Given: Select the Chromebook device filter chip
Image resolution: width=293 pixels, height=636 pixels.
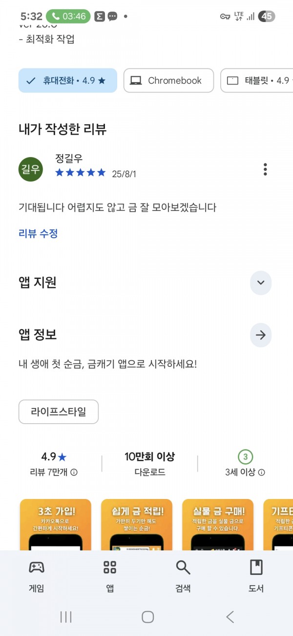Looking at the screenshot, I should tap(168, 81).
